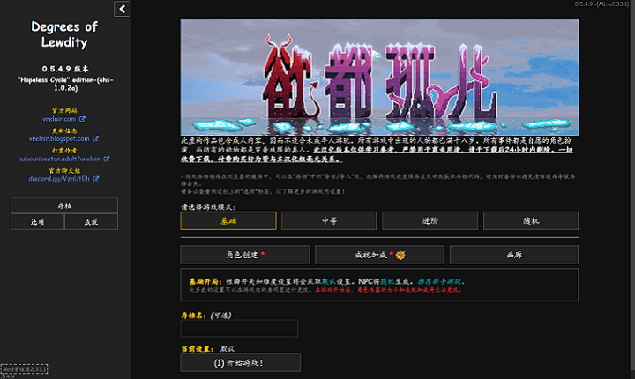Select the 中等 game mode
Viewport: 635px width, 379px height.
click(x=329, y=220)
